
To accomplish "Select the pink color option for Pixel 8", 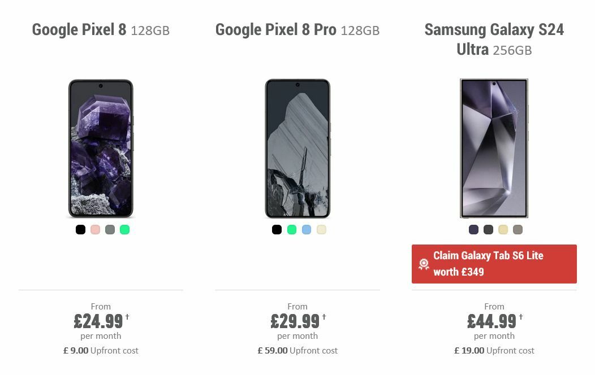I will pos(95,230).
